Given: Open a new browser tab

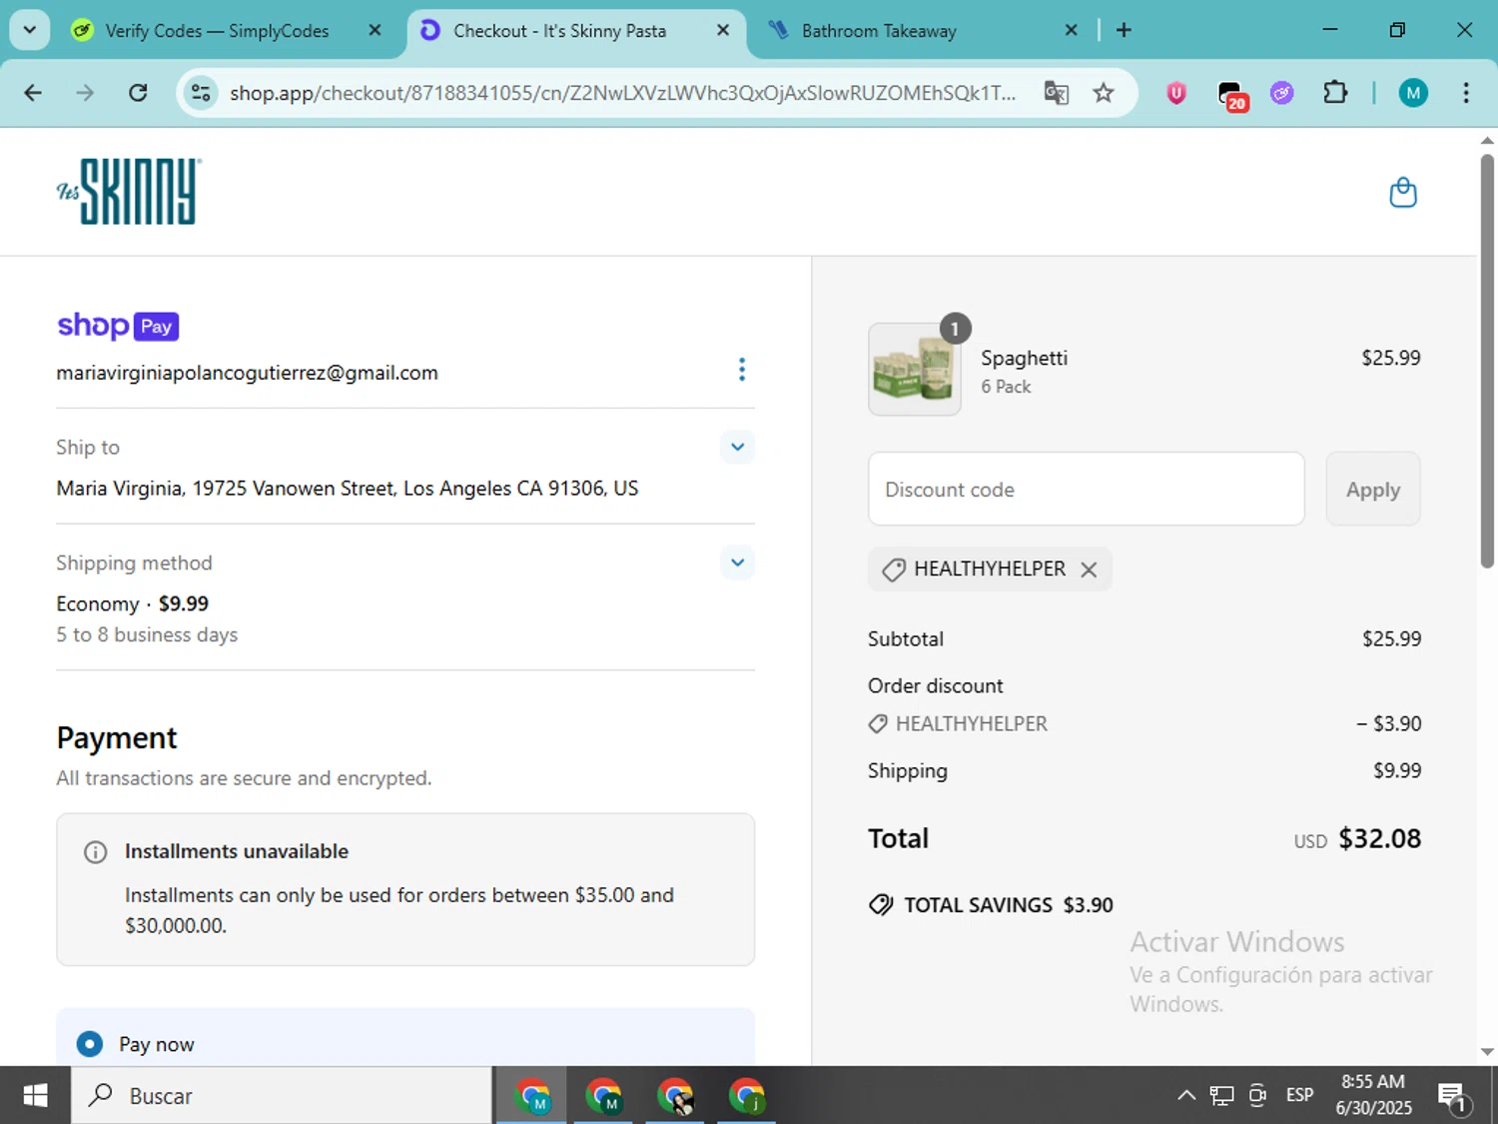Looking at the screenshot, I should click(x=1123, y=30).
